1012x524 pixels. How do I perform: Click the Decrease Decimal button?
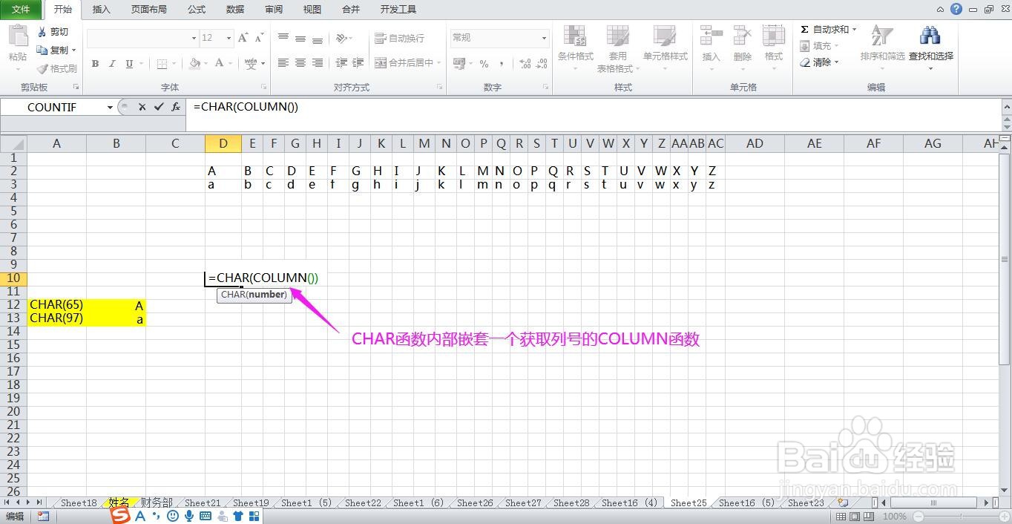tap(542, 64)
